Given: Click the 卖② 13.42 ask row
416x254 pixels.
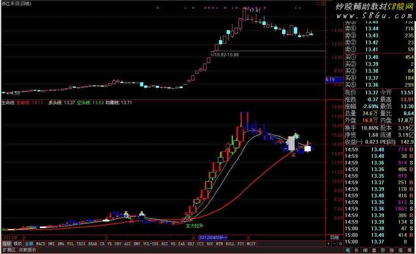Looking at the screenshot, I should 379,42.
